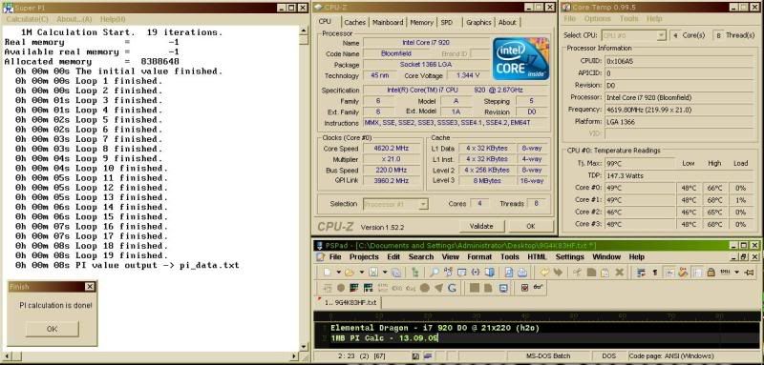Open the SPD tab in CPU-Z

446,22
